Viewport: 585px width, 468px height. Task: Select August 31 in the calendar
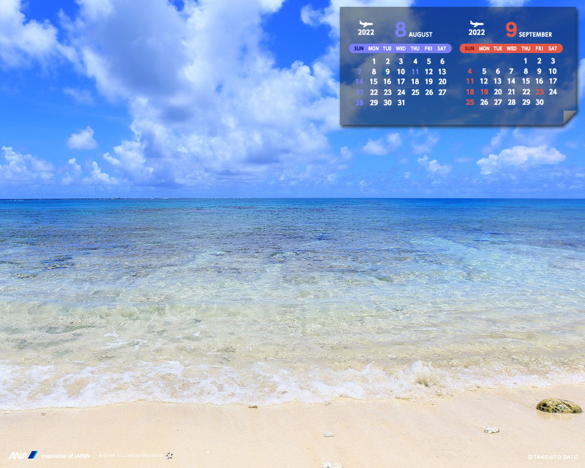(x=401, y=103)
